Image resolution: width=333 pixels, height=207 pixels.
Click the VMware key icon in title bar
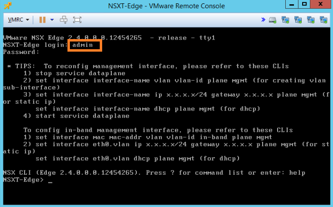point(7,6)
